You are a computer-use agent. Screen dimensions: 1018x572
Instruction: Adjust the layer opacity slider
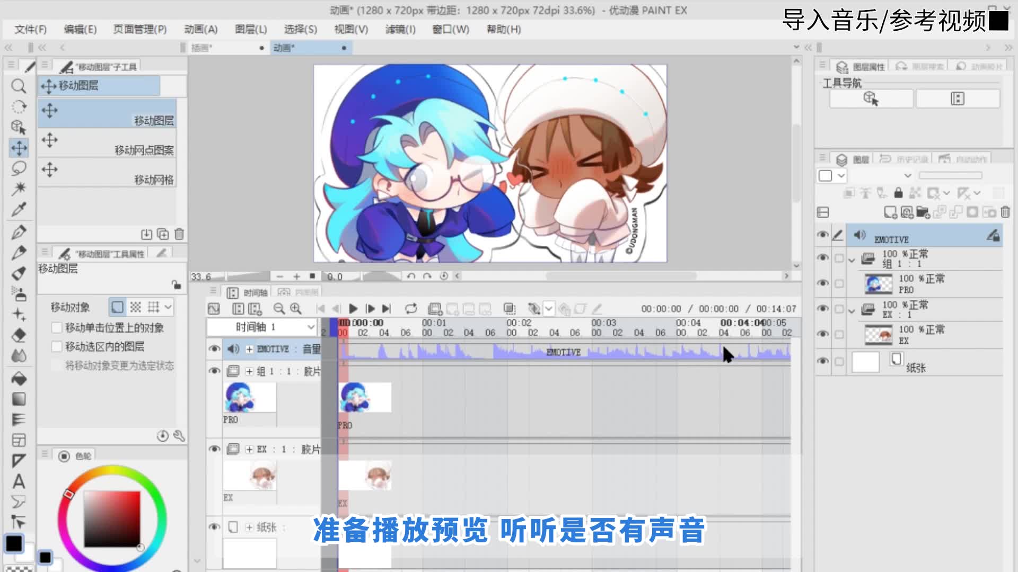point(950,175)
